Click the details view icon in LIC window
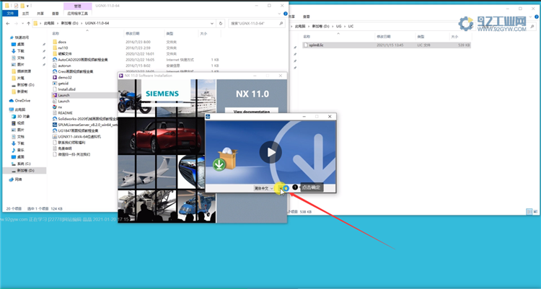The height and width of the screenshot is (289, 541). pos(529,212)
